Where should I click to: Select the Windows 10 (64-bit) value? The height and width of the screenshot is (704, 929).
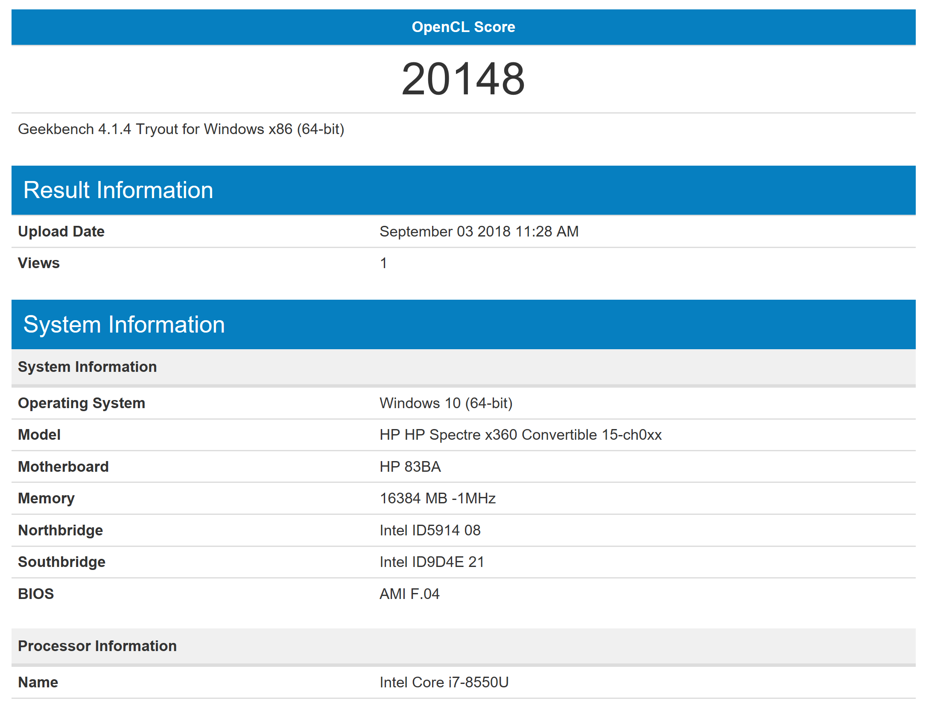pyautogui.click(x=446, y=403)
